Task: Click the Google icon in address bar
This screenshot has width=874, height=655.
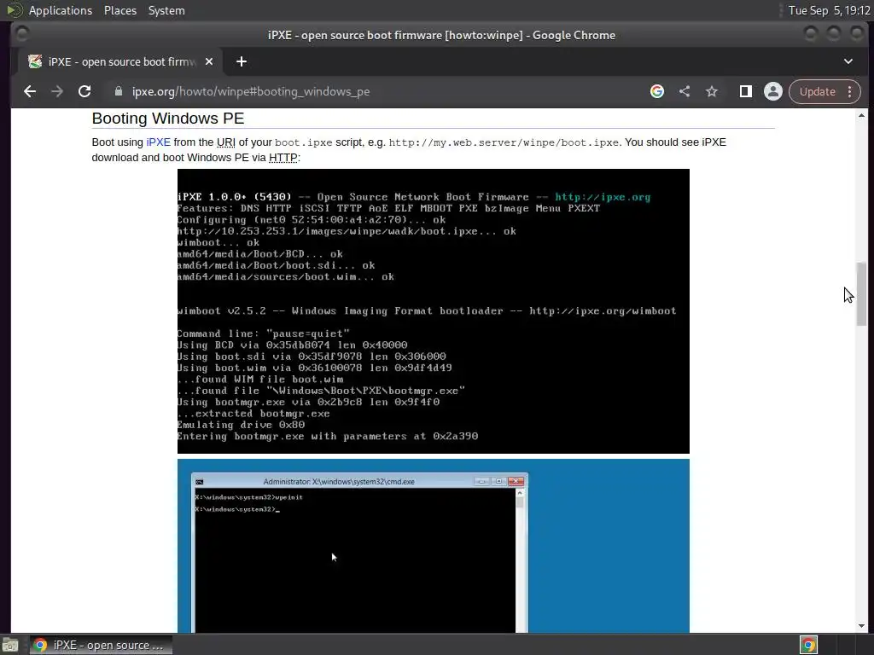Action: click(657, 91)
